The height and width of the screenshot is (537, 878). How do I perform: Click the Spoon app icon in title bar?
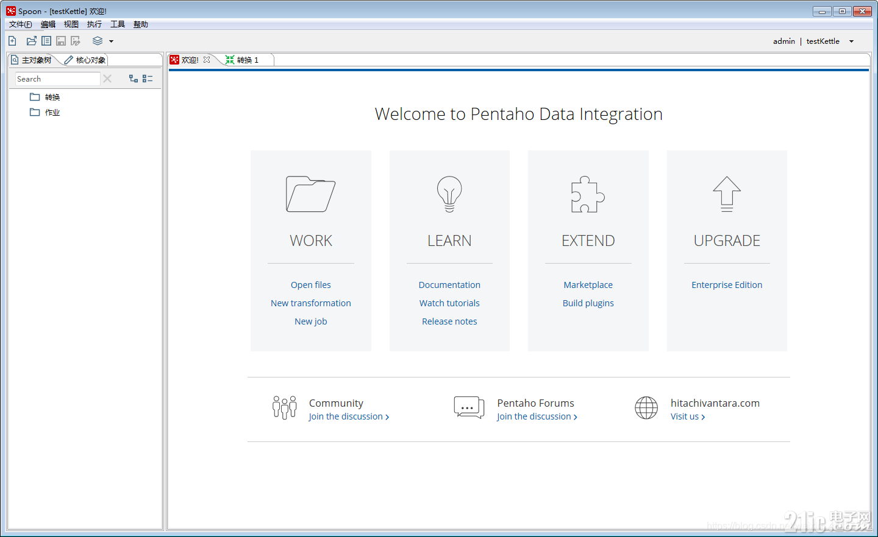click(x=11, y=11)
